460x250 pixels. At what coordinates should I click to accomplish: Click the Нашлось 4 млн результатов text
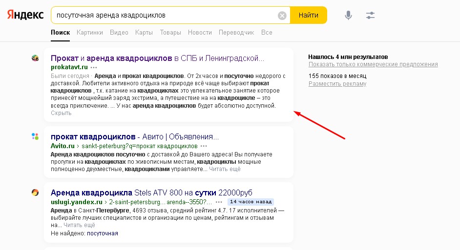click(348, 57)
